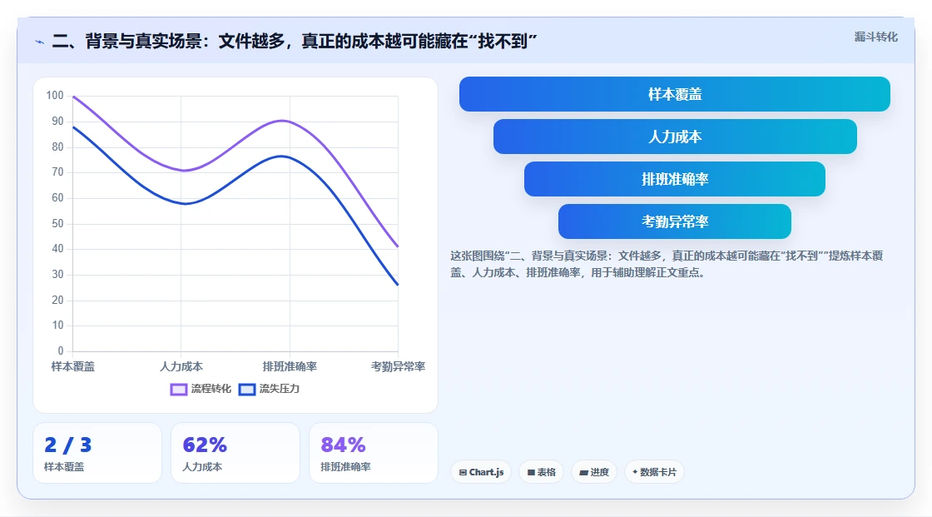Select the 考勤异常率 funnel bar
The height and width of the screenshot is (517, 932).
coord(675,222)
